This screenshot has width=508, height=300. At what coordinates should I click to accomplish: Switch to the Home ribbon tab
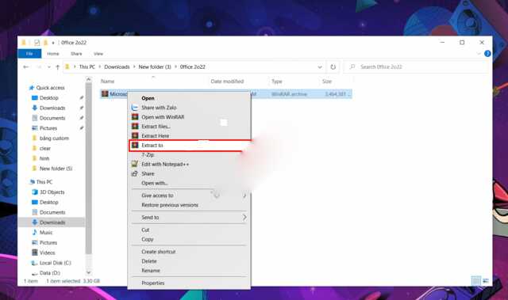(53, 54)
